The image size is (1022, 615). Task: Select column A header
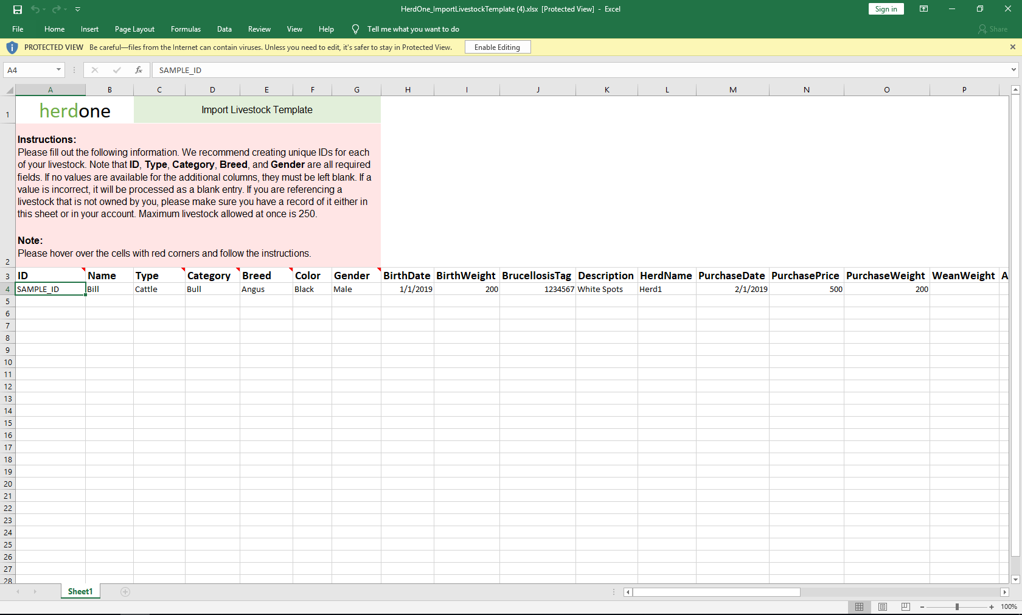(50, 90)
